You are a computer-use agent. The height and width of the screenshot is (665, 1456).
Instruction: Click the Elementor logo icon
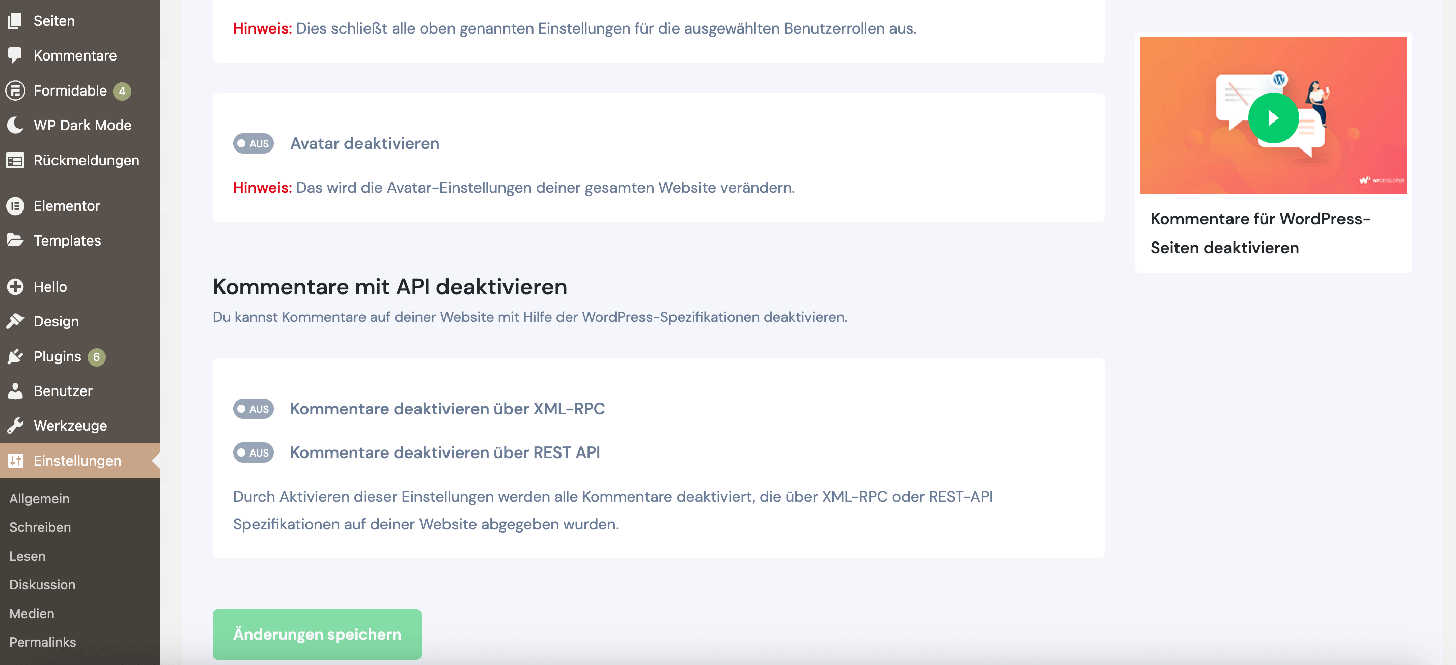point(15,206)
